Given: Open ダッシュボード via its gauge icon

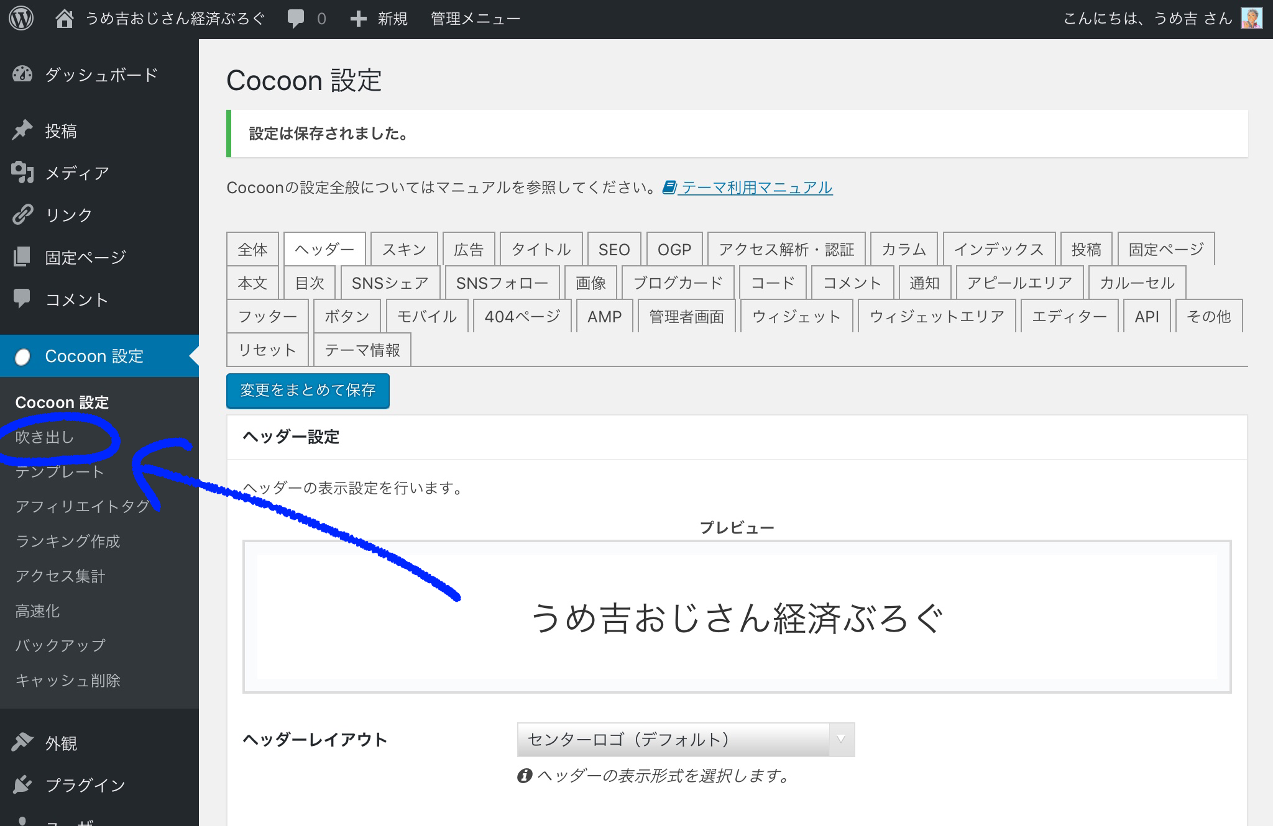Looking at the screenshot, I should (22, 75).
